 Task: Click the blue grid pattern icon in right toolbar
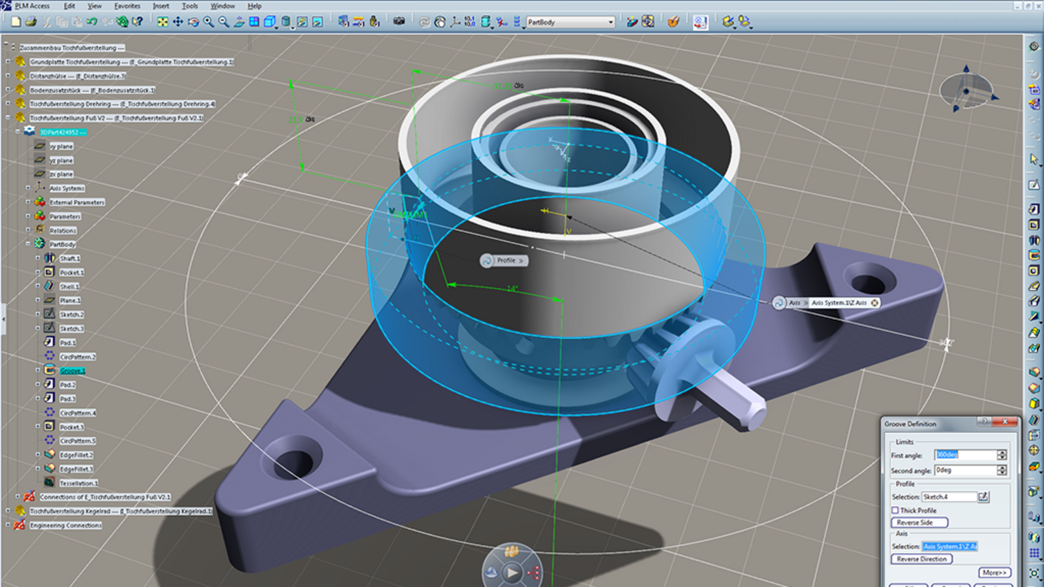1034,554
